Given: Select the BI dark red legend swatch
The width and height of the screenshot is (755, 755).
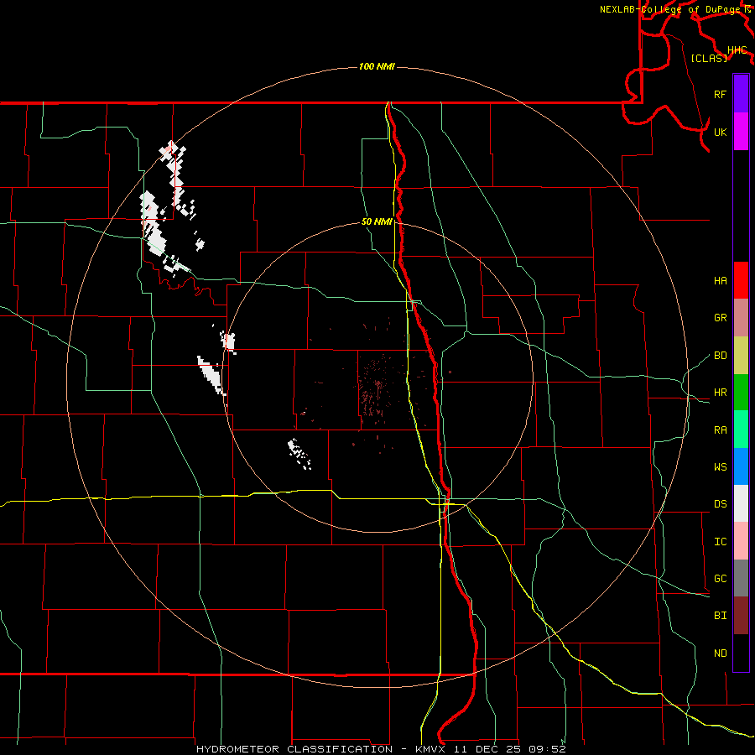Looking at the screenshot, I should pos(741,616).
